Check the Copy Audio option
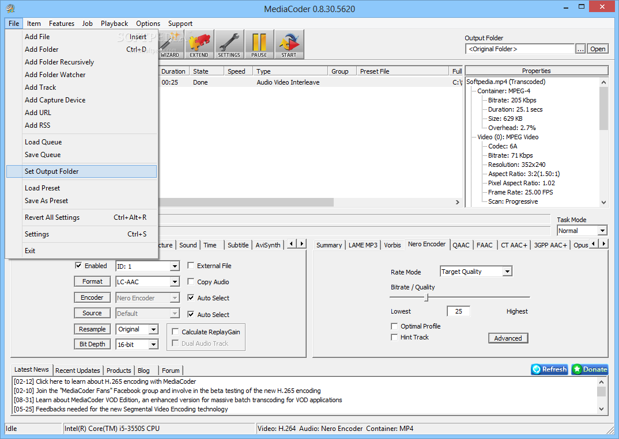The image size is (619, 439). click(191, 282)
